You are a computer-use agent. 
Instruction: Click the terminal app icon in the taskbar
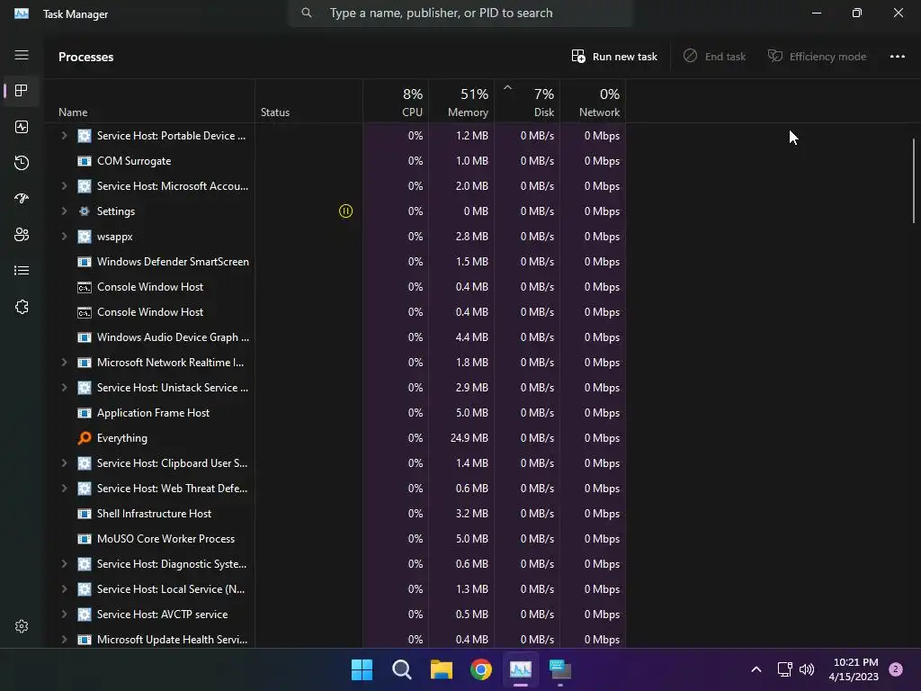point(560,669)
